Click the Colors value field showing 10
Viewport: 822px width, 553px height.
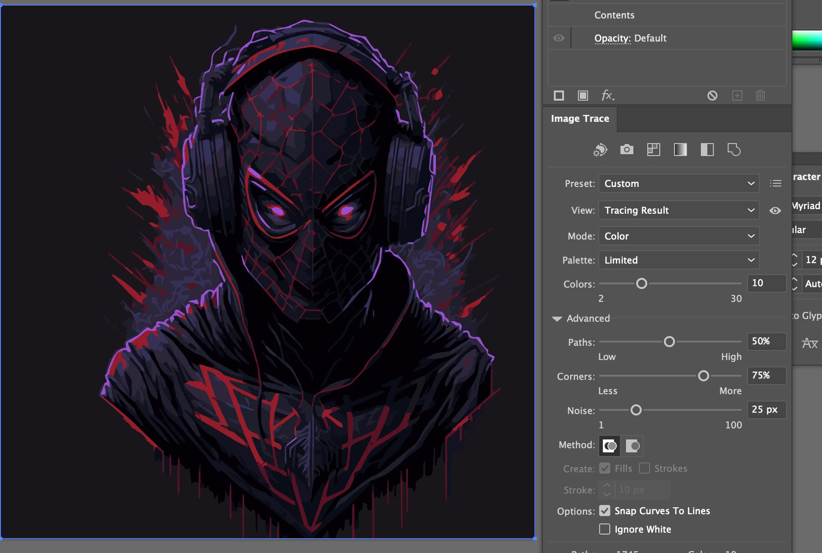click(x=767, y=283)
